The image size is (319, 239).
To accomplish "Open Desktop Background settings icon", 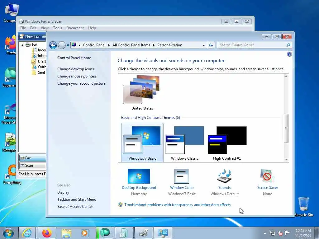I will click(139, 176).
